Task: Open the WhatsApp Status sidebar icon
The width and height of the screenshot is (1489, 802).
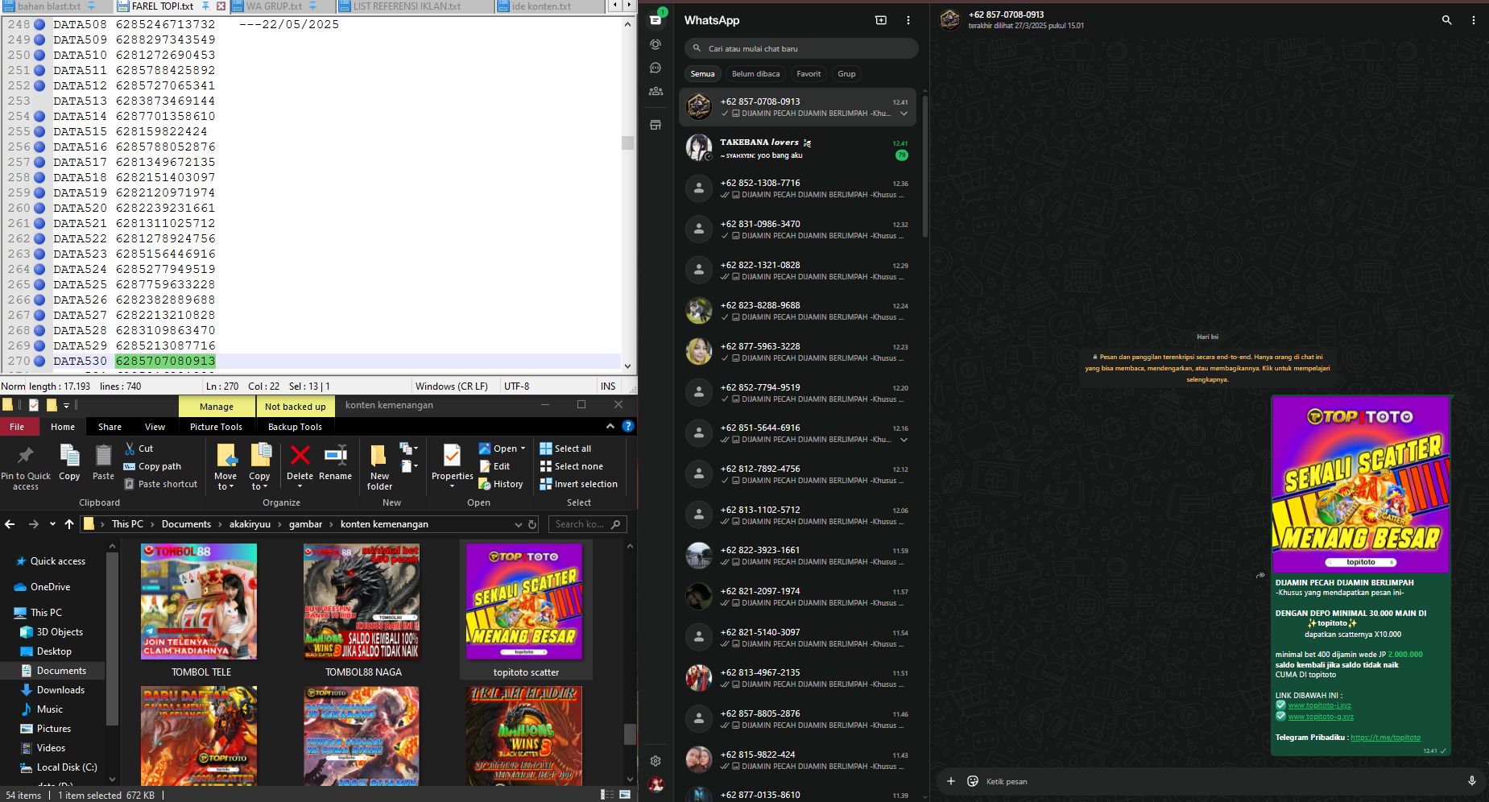Action: (x=656, y=44)
